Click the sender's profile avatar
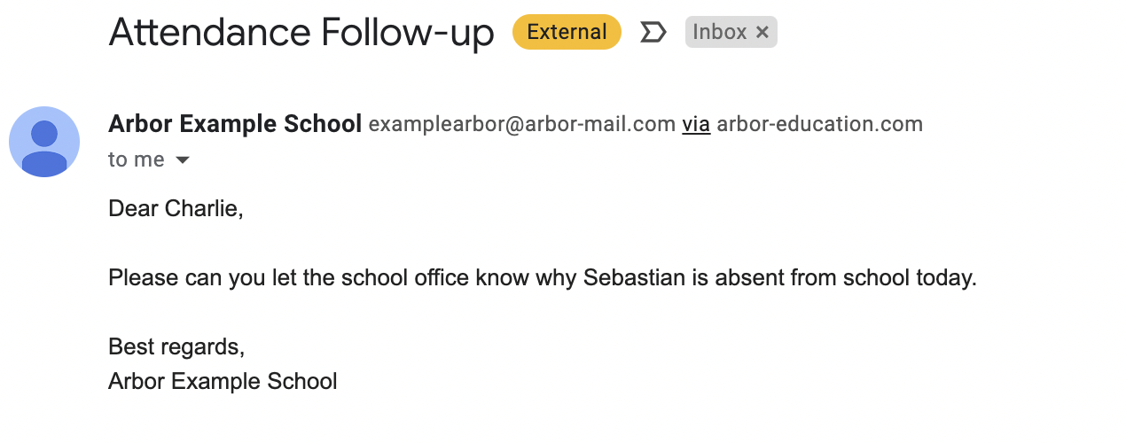The width and height of the screenshot is (1126, 443). [44, 142]
